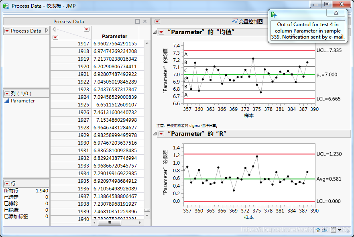The width and height of the screenshot is (354, 237).
Task: Click cell value 7.23078968191927
Action: (x=115, y=204)
